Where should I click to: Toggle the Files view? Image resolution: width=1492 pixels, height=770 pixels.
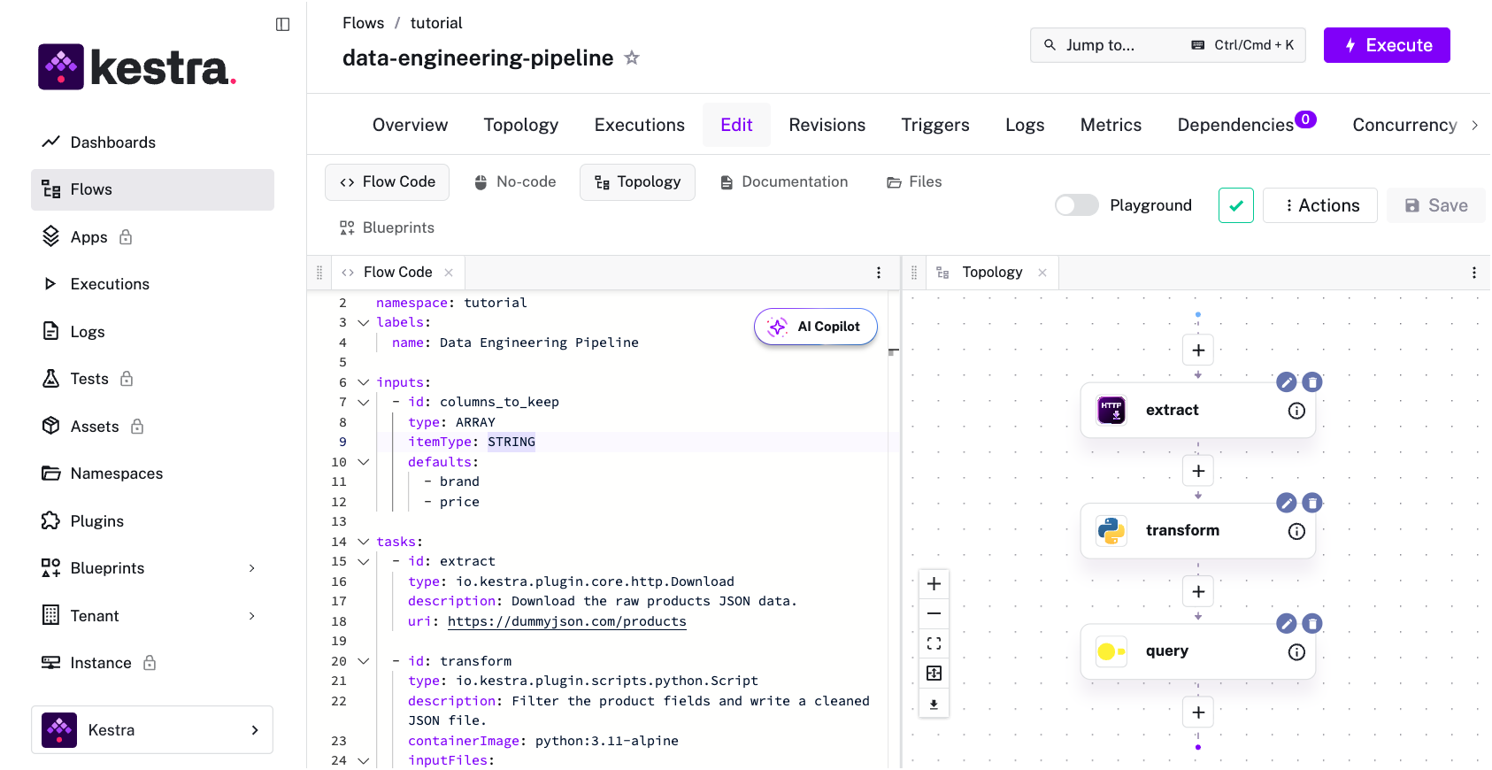[913, 181]
